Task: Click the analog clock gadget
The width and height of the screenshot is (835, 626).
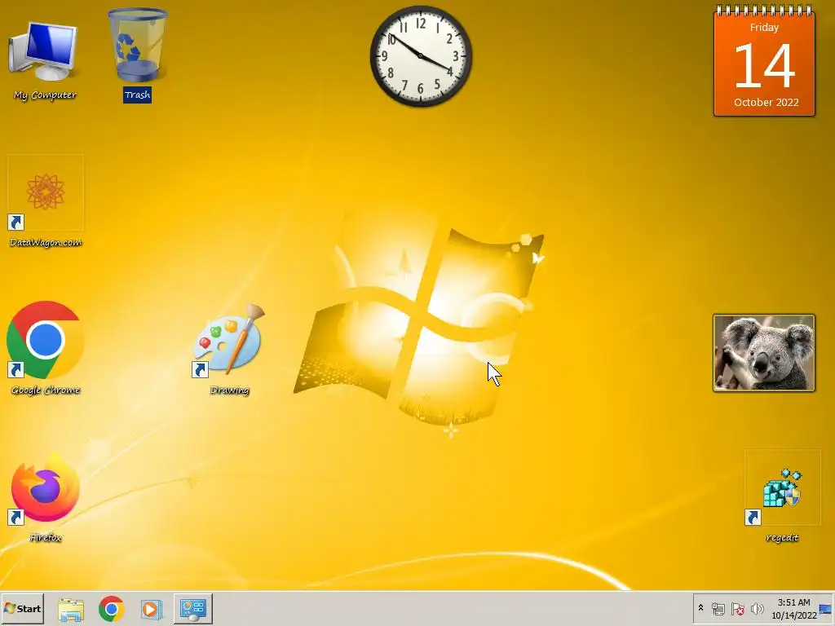Action: [x=421, y=56]
